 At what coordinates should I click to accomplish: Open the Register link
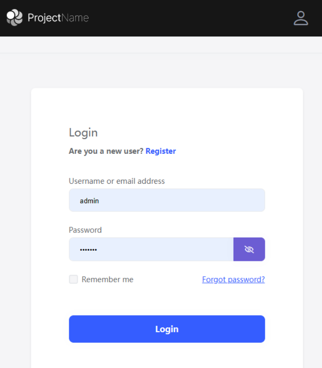click(x=161, y=151)
